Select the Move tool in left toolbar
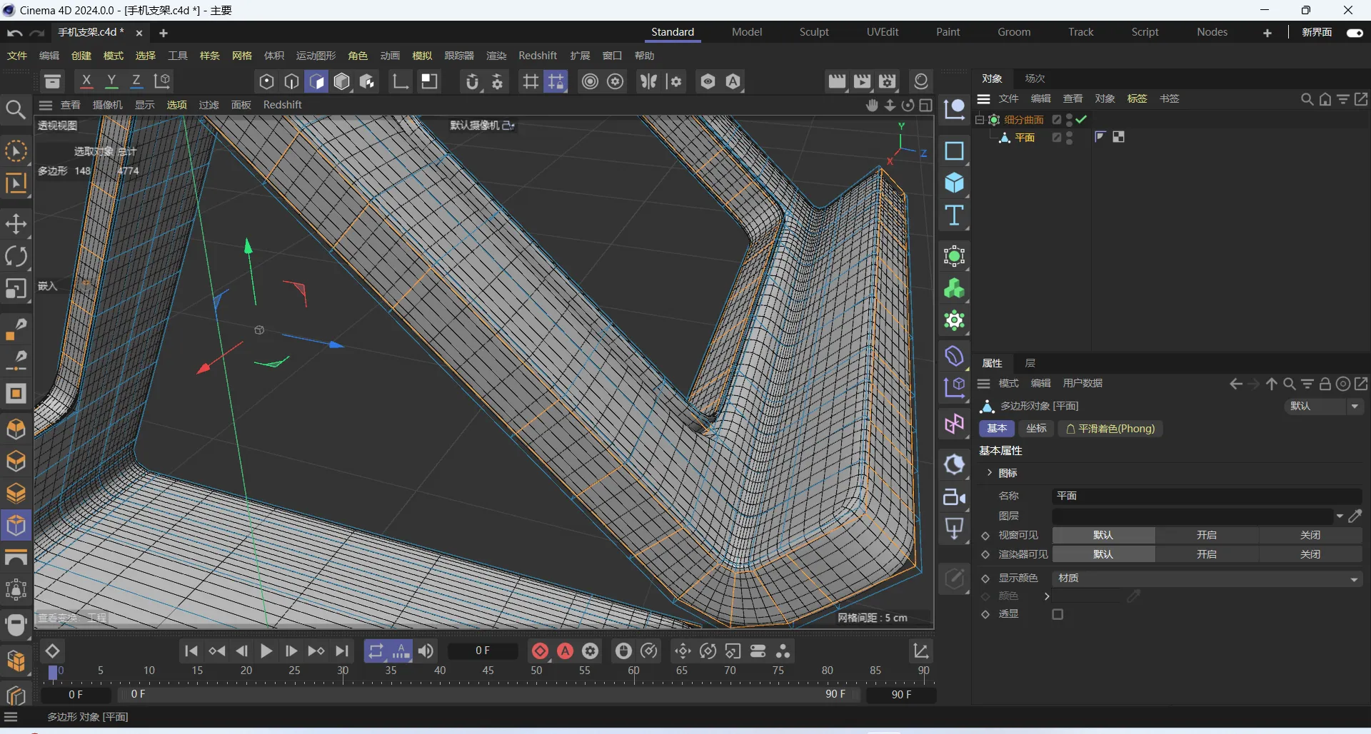Image resolution: width=1371 pixels, height=734 pixels. click(16, 224)
